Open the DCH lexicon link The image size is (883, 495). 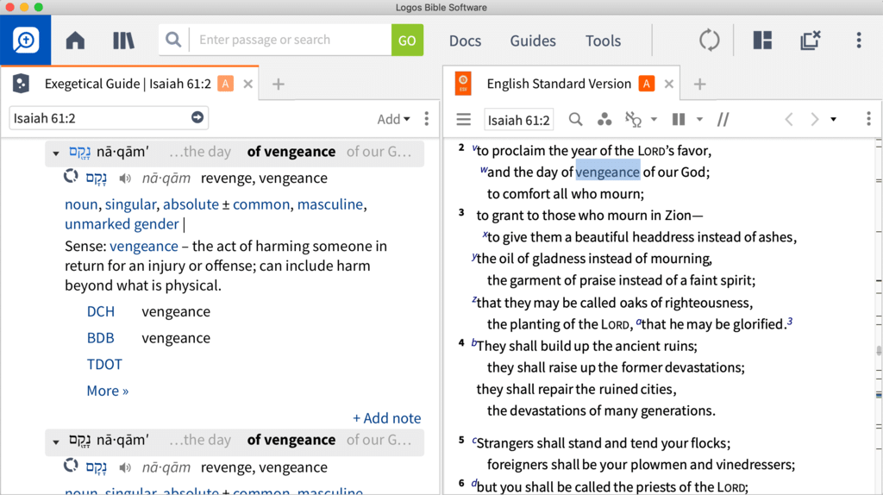pyautogui.click(x=101, y=312)
